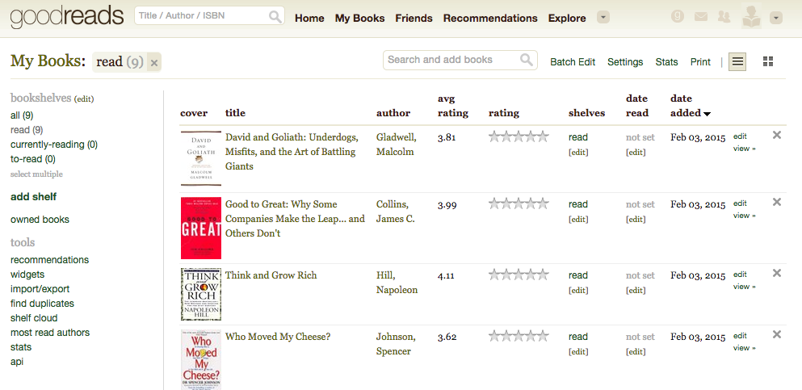Screen dimensions: 802x390
Task: Click the Search and add books field
Action: coord(460,60)
